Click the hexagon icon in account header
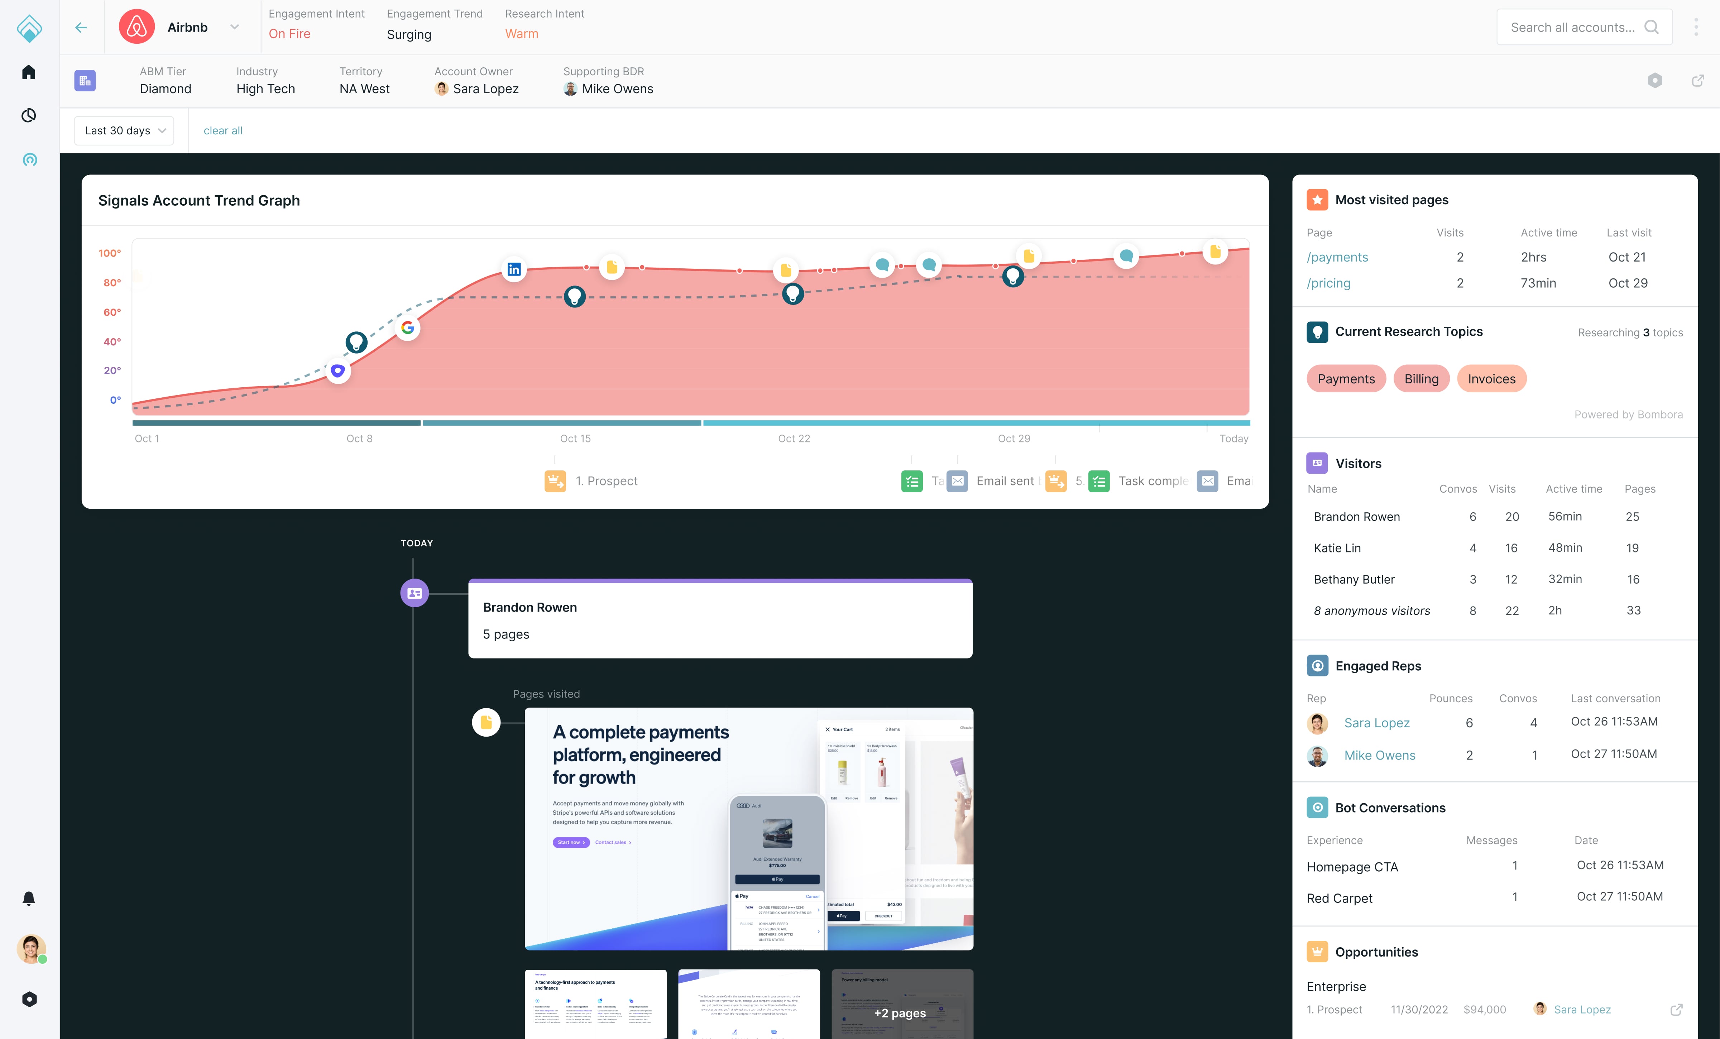The height and width of the screenshot is (1039, 1720). [x=1655, y=80]
